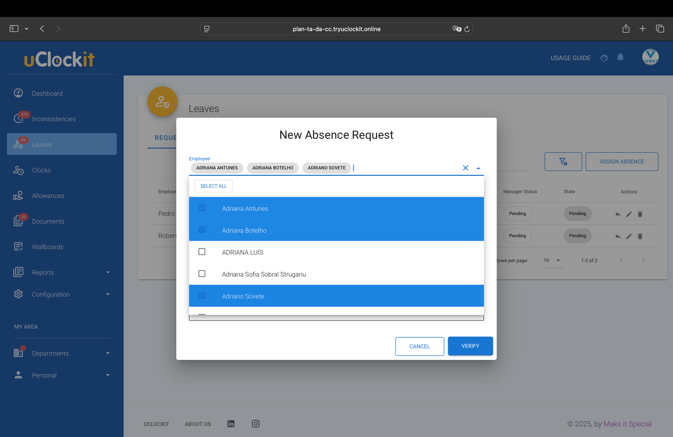Click the VERIFY button
673x437 pixels.
470,346
